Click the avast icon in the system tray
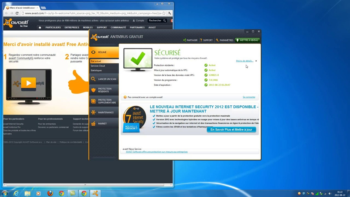This screenshot has width=350, height=197. (299, 193)
